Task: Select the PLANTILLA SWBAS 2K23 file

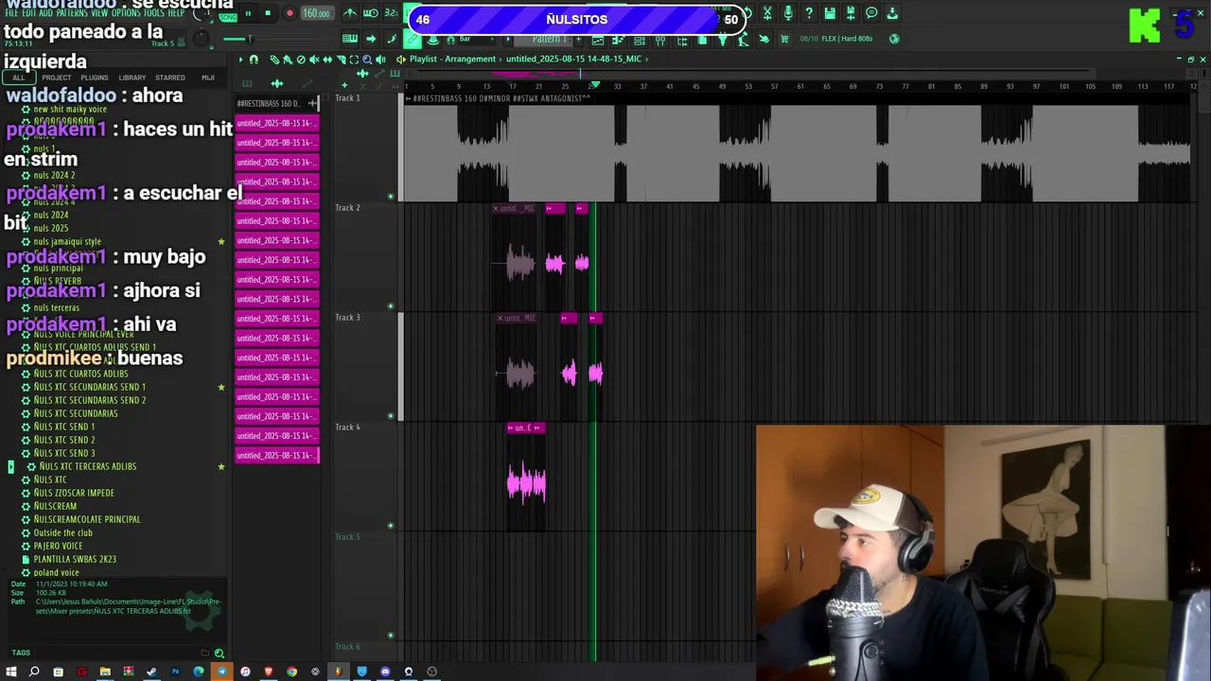Action: pos(75,559)
